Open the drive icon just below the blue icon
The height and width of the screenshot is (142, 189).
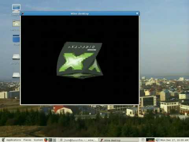click(x=16, y=57)
